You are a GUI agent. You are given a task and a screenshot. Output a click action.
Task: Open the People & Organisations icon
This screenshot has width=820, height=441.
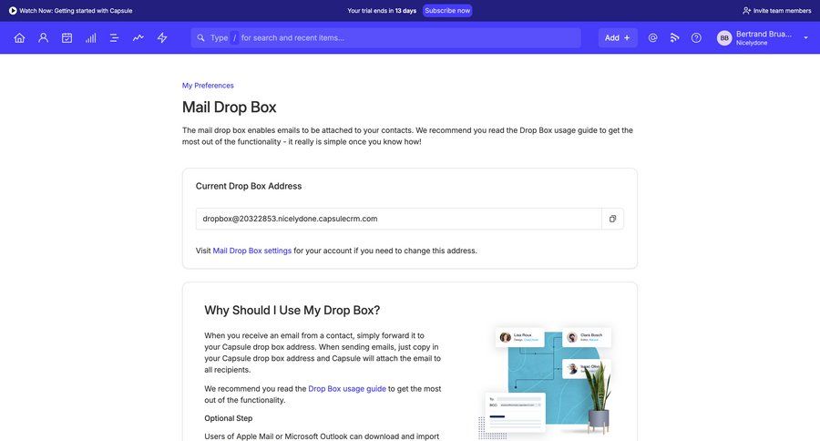pos(44,37)
